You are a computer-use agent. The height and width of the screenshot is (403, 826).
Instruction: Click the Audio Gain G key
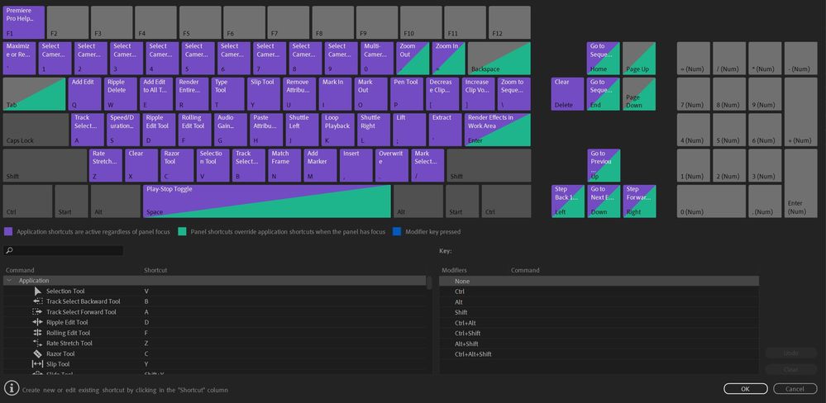pos(231,130)
